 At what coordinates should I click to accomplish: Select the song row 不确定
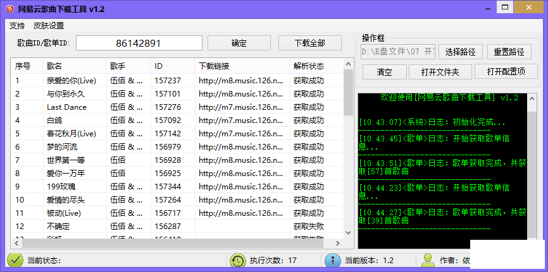[x=177, y=227]
